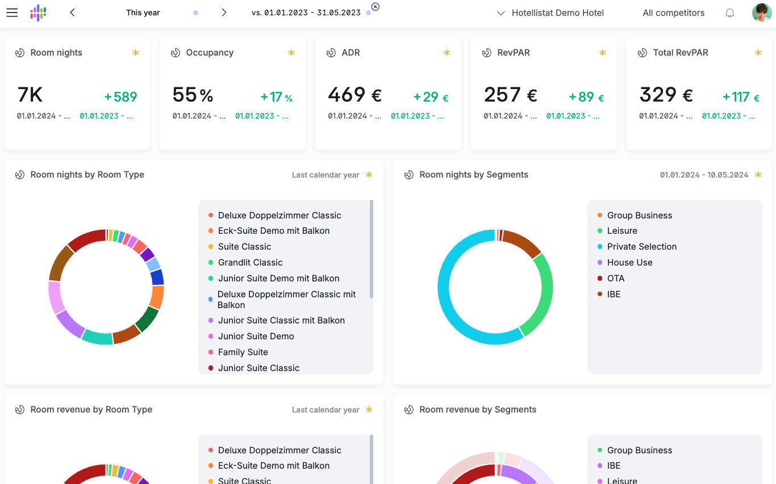Click the Hotellistat colorful logo
776x484 pixels.
(38, 12)
